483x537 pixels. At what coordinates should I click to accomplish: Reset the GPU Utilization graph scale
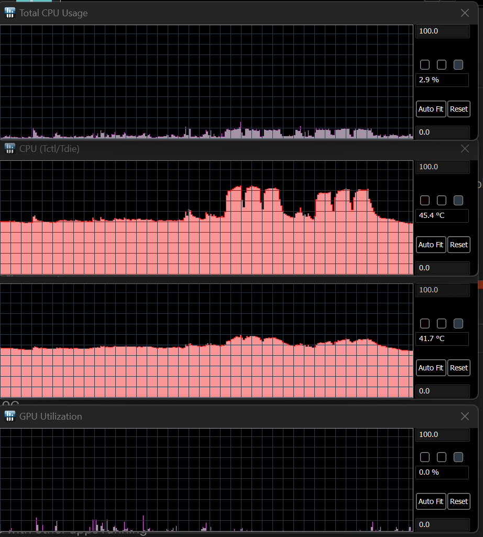pyautogui.click(x=459, y=501)
